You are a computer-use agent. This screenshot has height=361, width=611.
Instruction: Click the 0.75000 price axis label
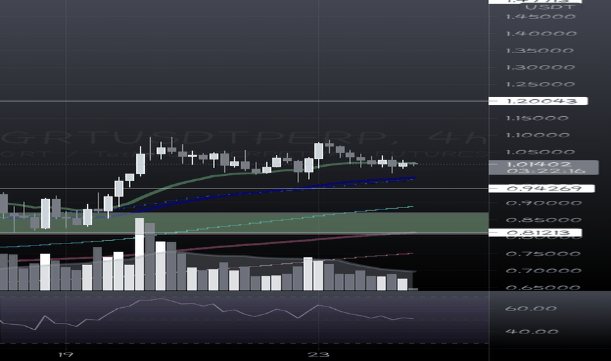pos(542,253)
